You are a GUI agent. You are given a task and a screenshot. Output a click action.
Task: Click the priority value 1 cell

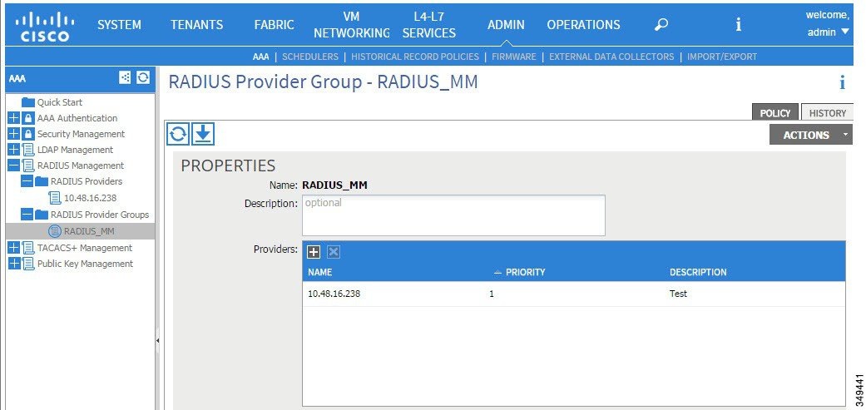pyautogui.click(x=492, y=294)
